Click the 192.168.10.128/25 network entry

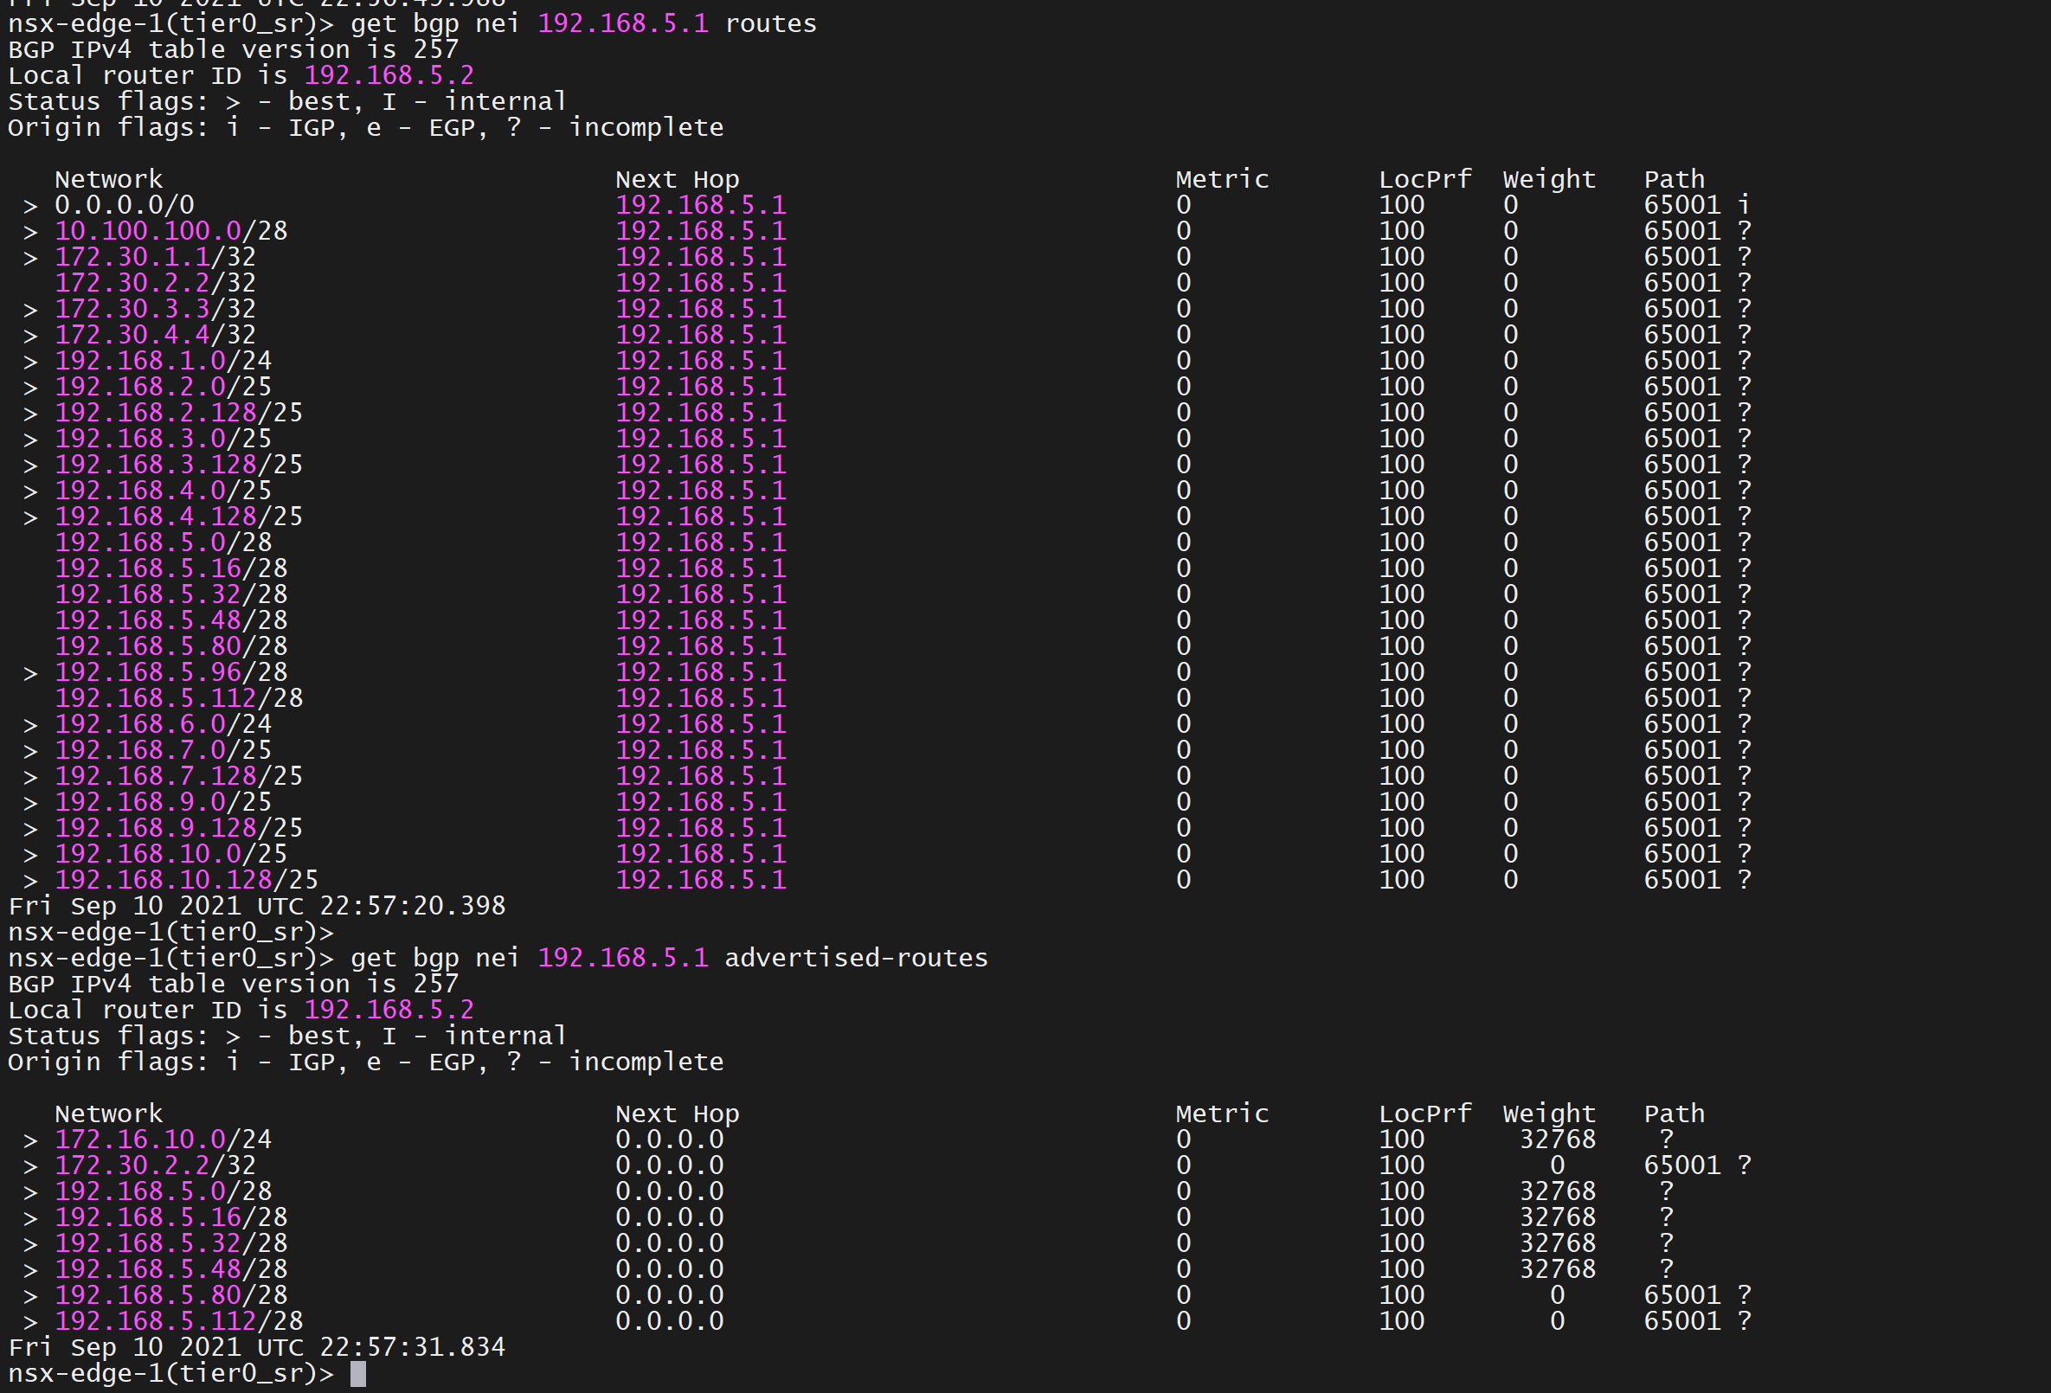(x=186, y=880)
